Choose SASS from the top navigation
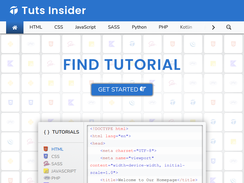 pyautogui.click(x=114, y=27)
